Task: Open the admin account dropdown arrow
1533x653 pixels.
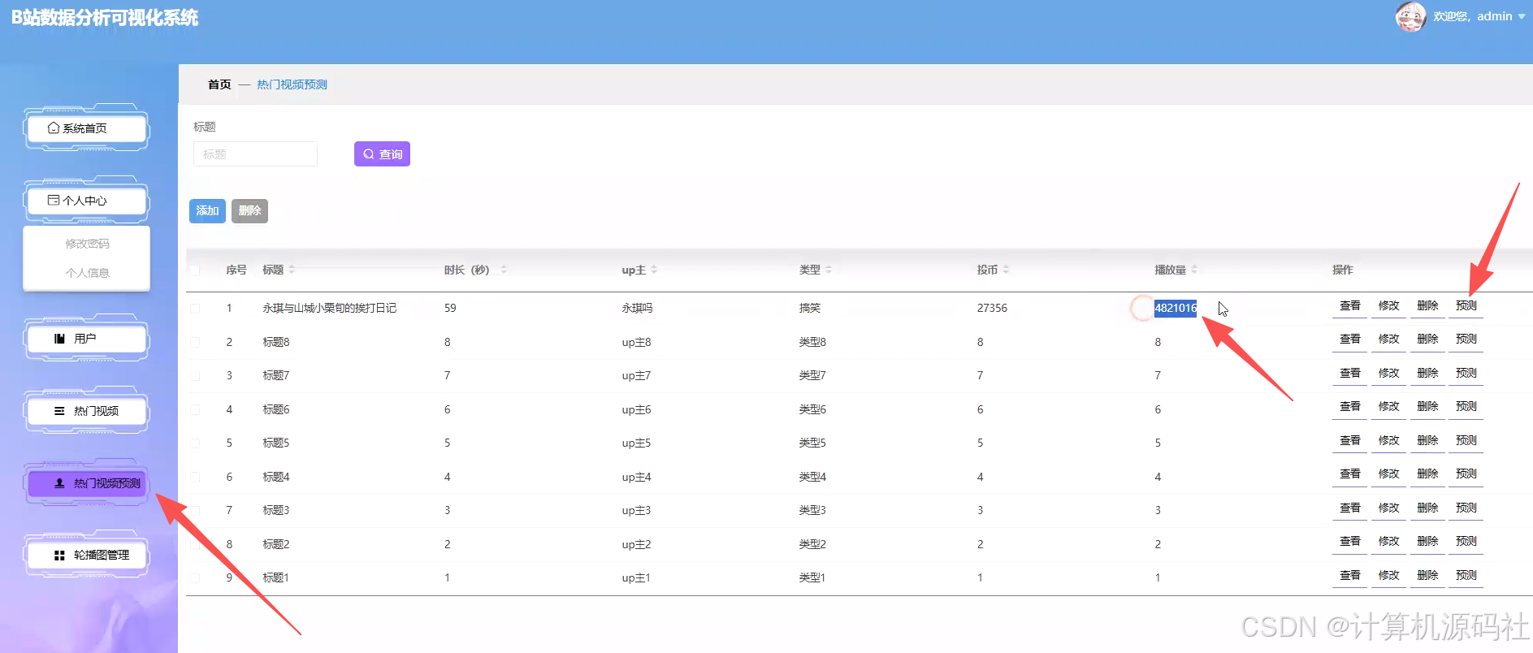Action: 1522,16
